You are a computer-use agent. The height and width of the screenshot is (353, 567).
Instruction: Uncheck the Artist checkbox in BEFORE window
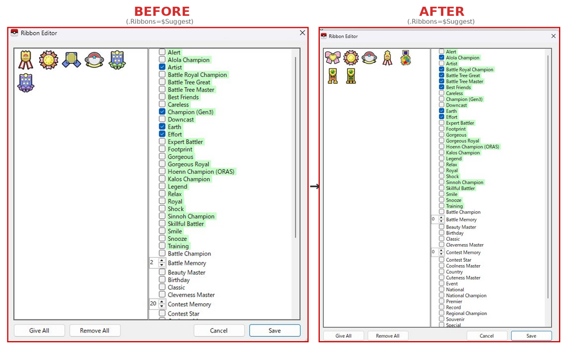[x=162, y=67]
